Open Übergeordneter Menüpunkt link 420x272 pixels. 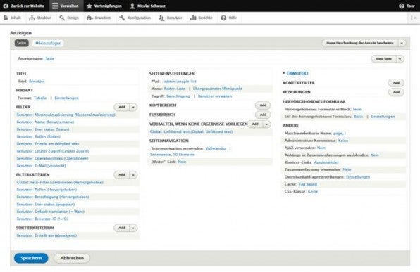[218, 89]
